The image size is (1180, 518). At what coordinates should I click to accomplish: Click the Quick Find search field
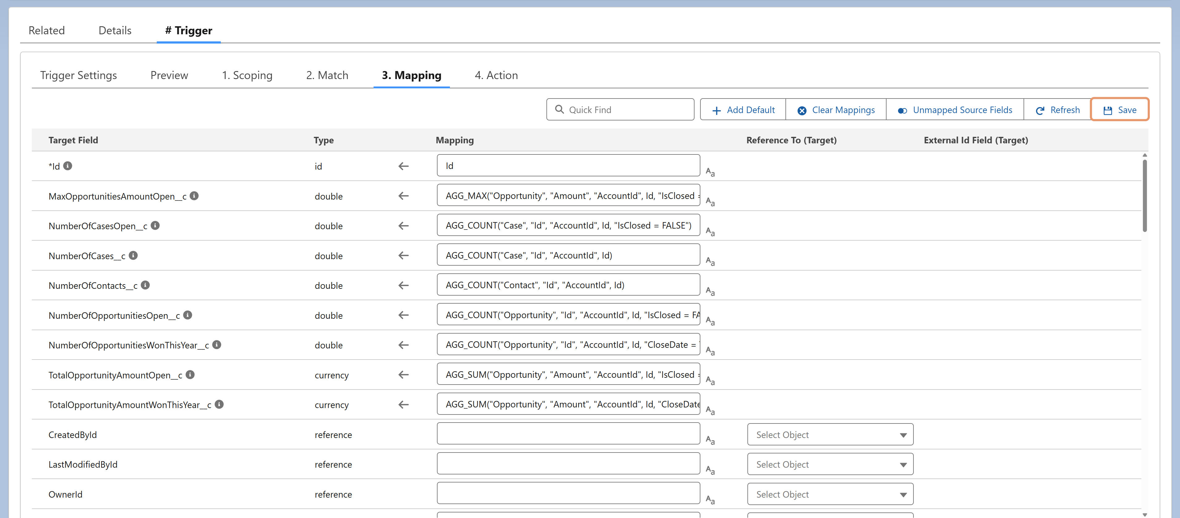(x=620, y=110)
